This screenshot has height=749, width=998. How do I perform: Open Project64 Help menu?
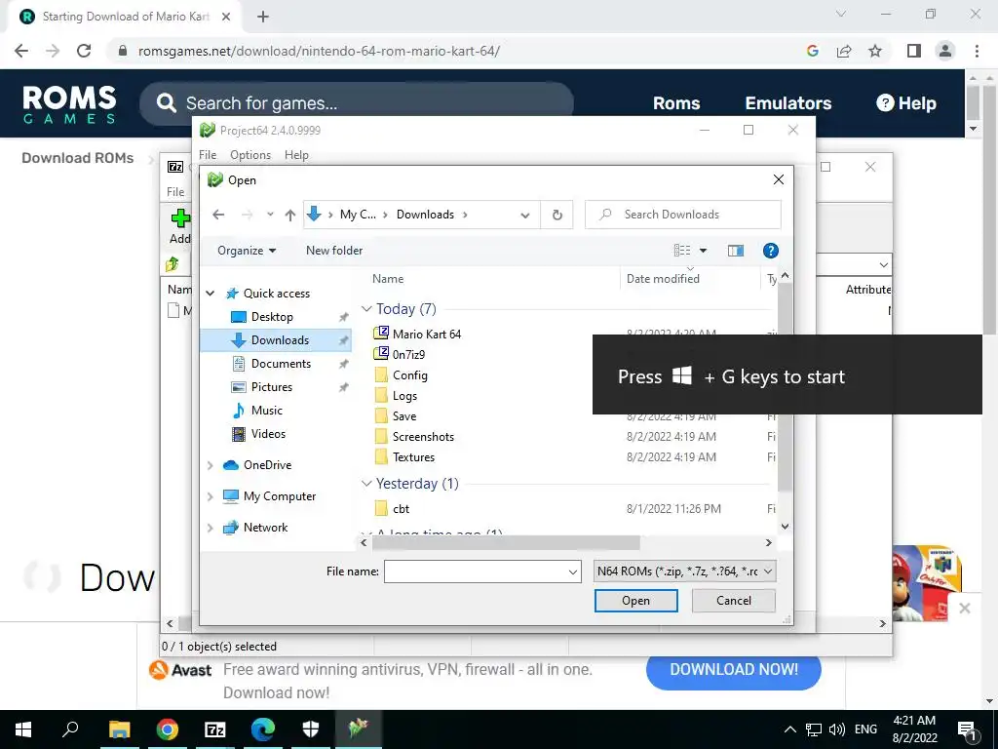click(x=296, y=155)
